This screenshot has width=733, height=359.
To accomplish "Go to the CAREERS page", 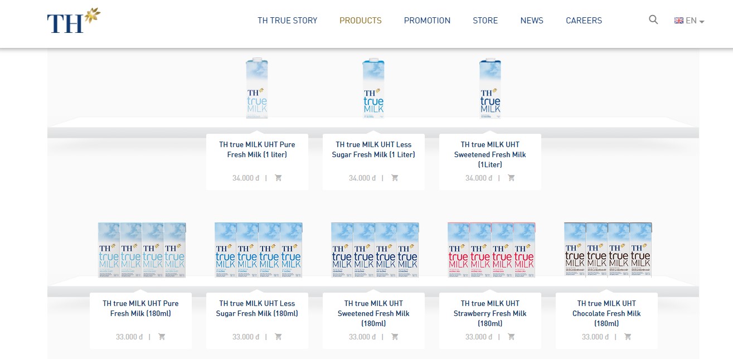I will click(584, 21).
